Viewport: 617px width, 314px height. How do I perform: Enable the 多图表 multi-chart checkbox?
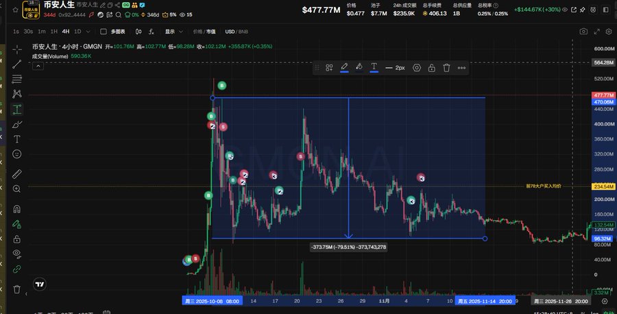(104, 32)
